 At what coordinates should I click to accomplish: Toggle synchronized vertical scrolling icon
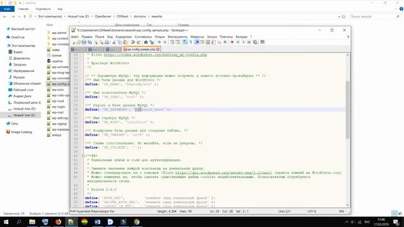click(x=172, y=42)
